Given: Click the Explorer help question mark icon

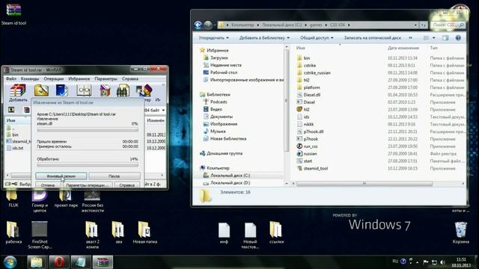Looking at the screenshot, I should pos(458,38).
